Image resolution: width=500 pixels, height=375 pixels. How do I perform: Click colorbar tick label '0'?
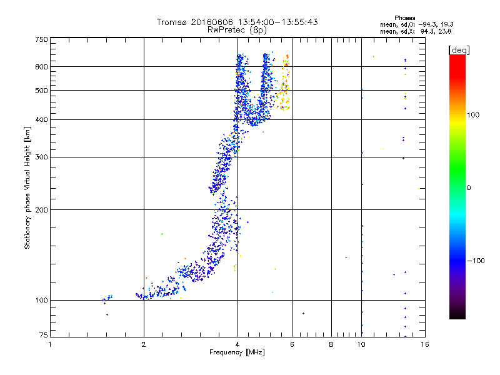[469, 188]
